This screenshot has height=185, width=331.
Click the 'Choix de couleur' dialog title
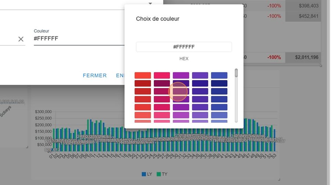click(157, 19)
